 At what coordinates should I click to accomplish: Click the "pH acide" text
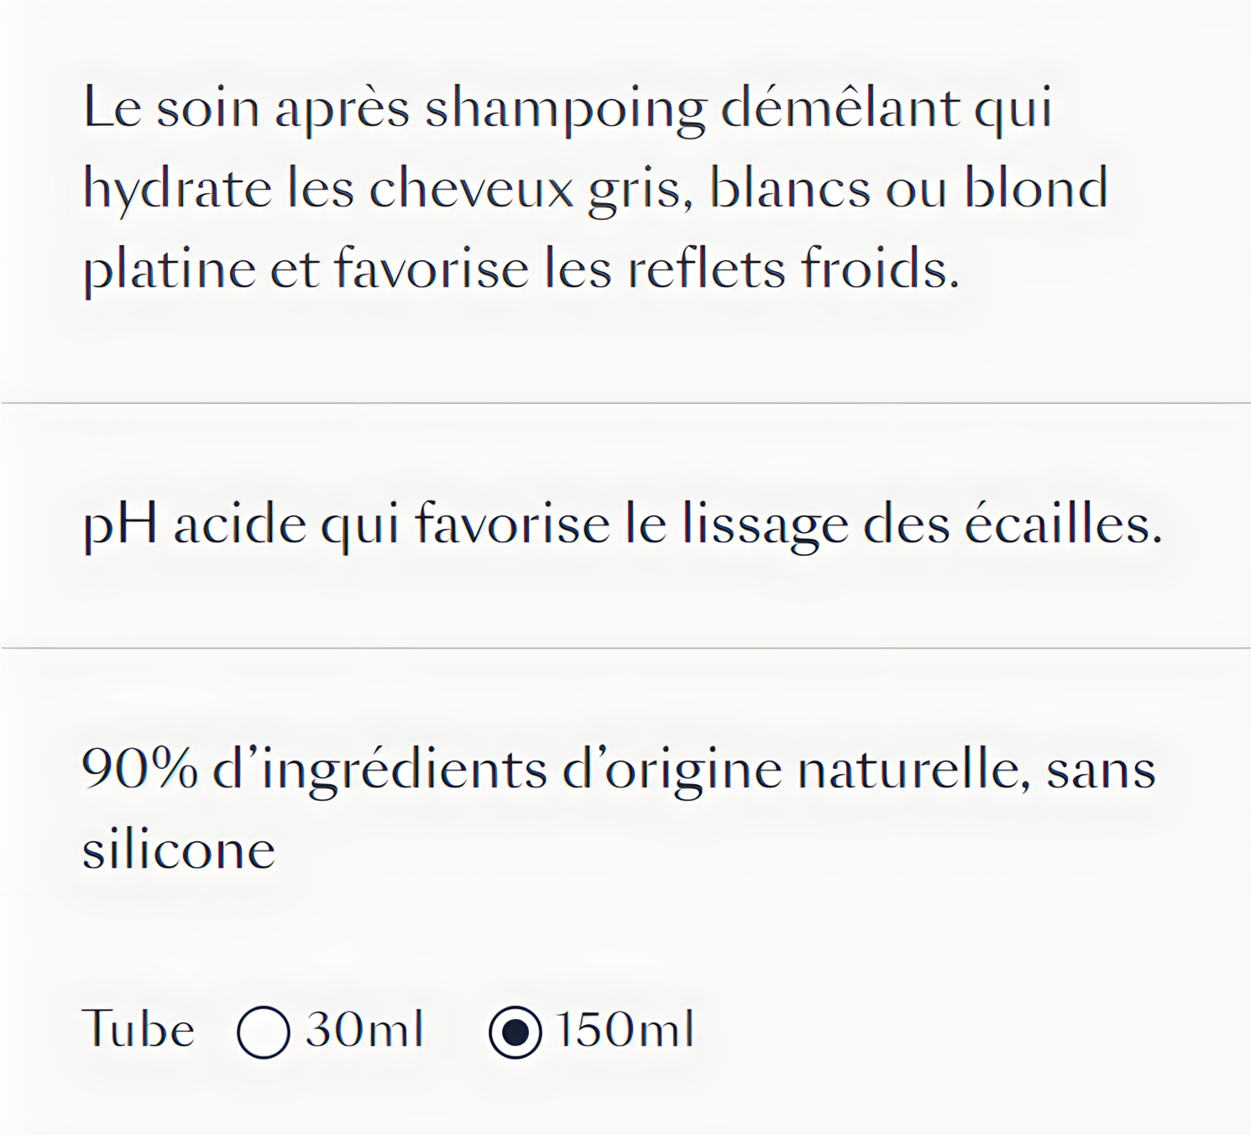(194, 526)
